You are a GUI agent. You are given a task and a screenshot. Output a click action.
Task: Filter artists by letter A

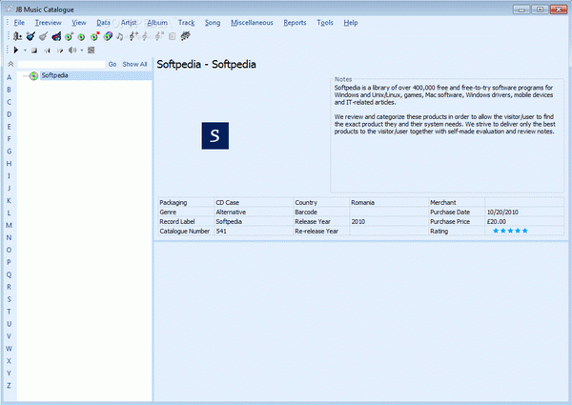[x=10, y=77]
